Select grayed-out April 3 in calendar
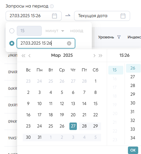Screen dimensions: 141x154 73,137
